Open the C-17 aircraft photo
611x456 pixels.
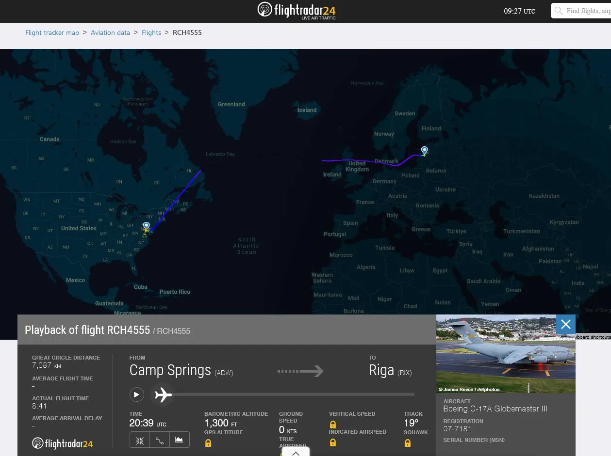[x=506, y=354]
